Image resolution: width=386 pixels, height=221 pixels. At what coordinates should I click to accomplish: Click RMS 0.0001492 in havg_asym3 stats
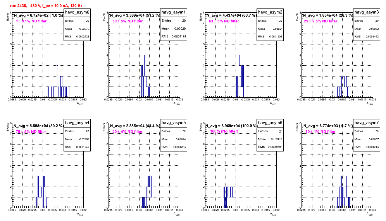(x=367, y=37)
